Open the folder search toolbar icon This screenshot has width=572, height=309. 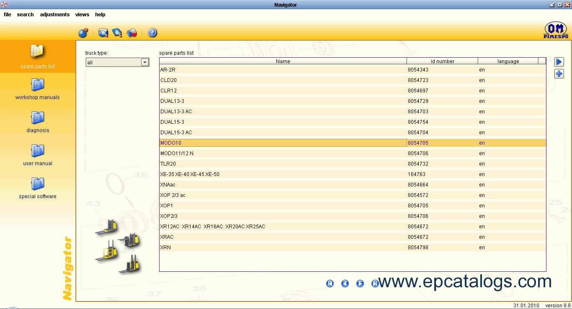tap(103, 33)
